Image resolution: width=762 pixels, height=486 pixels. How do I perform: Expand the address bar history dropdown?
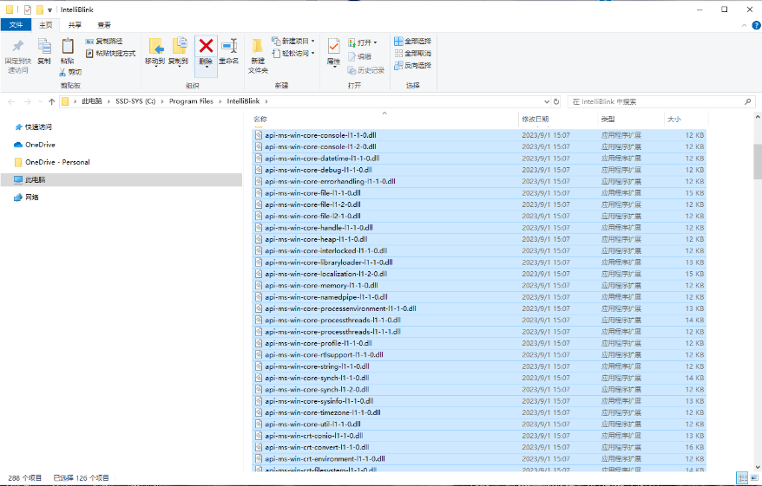(547, 102)
